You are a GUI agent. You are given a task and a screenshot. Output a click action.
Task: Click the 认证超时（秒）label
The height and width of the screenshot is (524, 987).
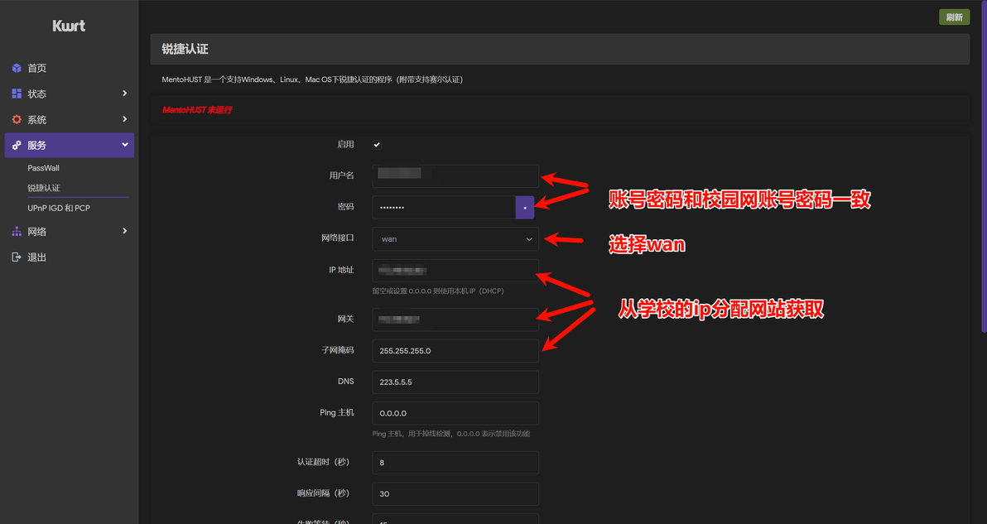pos(323,462)
